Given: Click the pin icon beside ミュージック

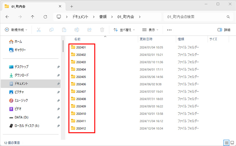Looking at the screenshot, I should pyautogui.click(x=58, y=101).
